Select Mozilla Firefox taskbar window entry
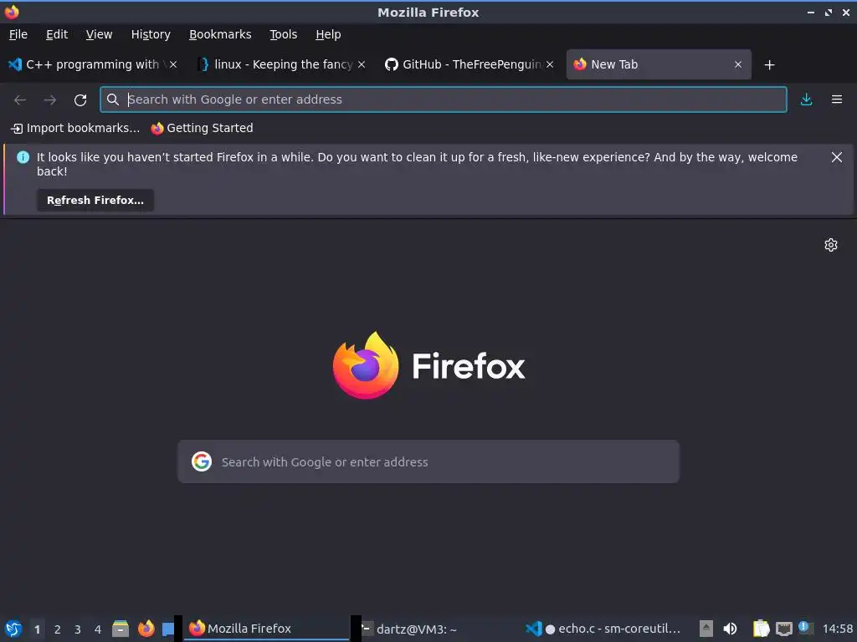The height and width of the screenshot is (642, 857). point(267,629)
